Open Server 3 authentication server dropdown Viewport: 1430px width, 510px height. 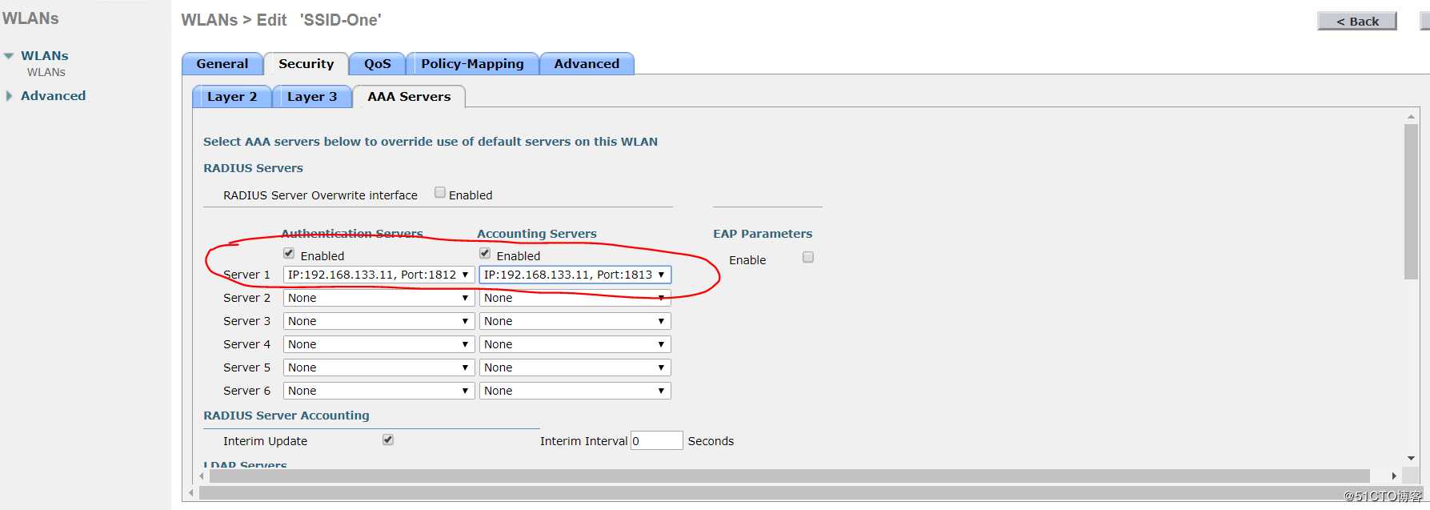379,321
